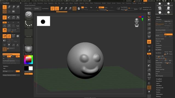Open the Dots stroke selector
Screen dimensions: 175x98
coord(29,24)
